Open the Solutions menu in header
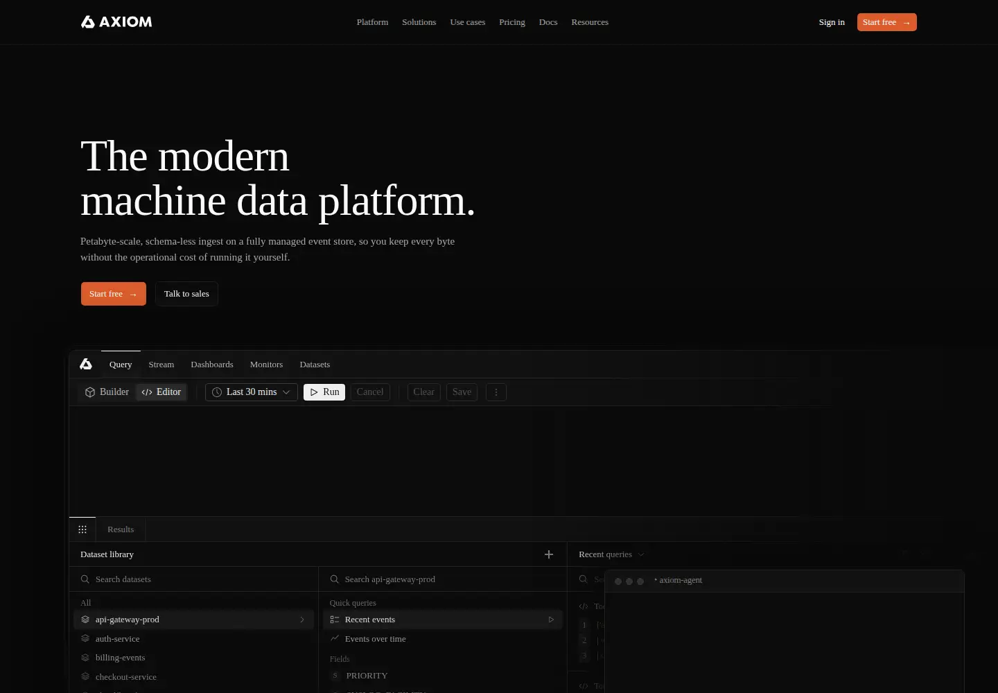The height and width of the screenshot is (693, 998). (x=419, y=22)
